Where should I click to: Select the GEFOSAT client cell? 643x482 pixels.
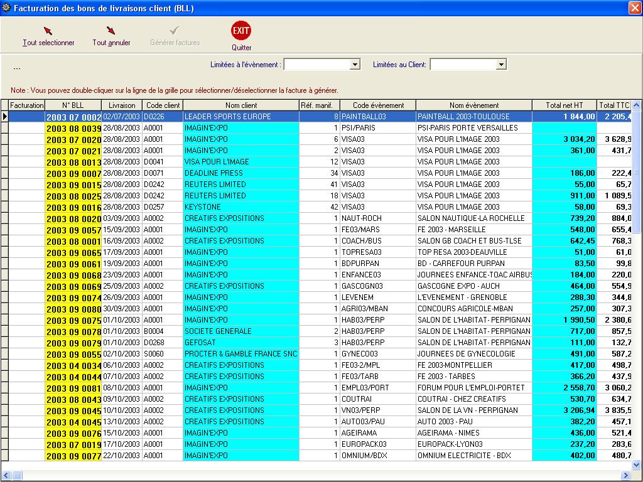point(241,343)
